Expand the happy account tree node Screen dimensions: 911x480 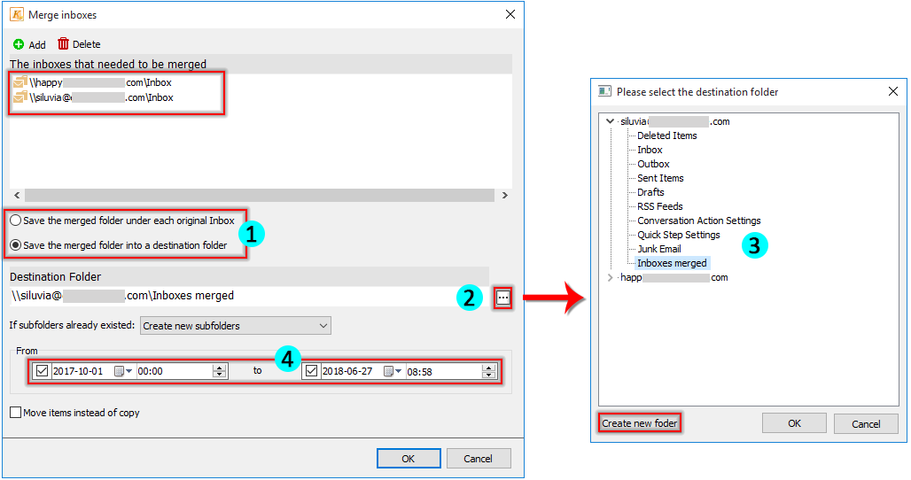tap(609, 277)
